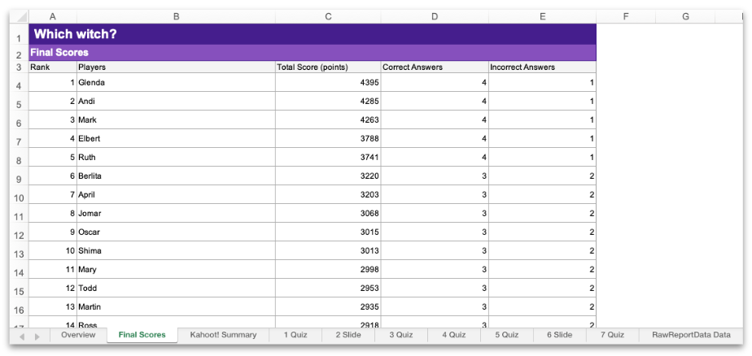Select the cell with score 4285
The width and height of the screenshot is (752, 356).
pyautogui.click(x=328, y=102)
